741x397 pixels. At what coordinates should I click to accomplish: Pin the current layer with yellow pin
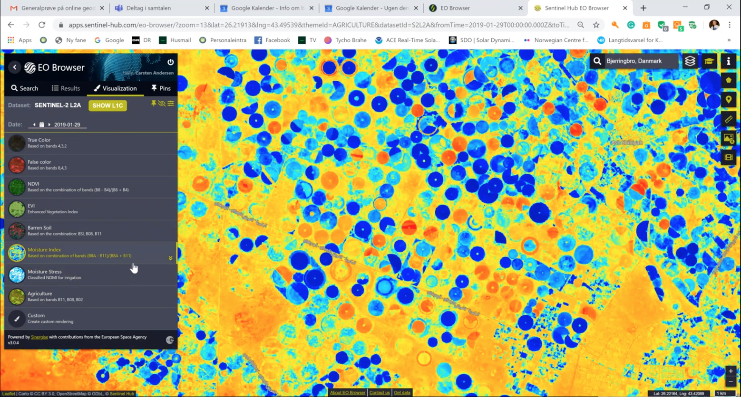(x=154, y=104)
